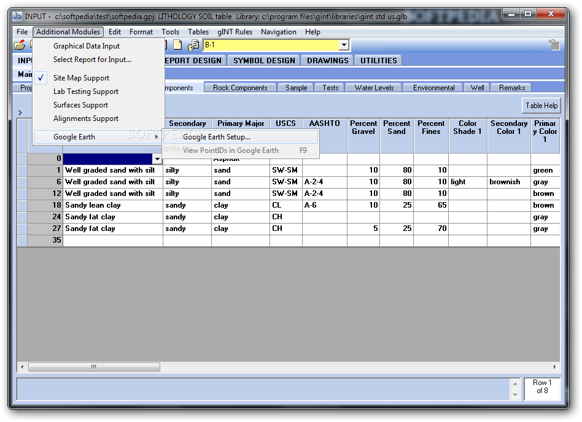
Task: Open the gINT Rules menu
Action: pyautogui.click(x=235, y=32)
